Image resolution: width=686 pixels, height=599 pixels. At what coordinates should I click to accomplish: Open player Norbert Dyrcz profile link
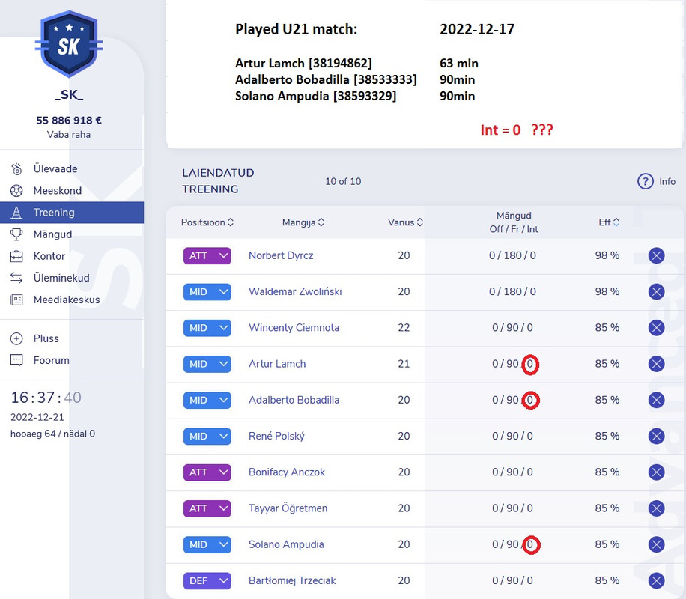point(281,255)
